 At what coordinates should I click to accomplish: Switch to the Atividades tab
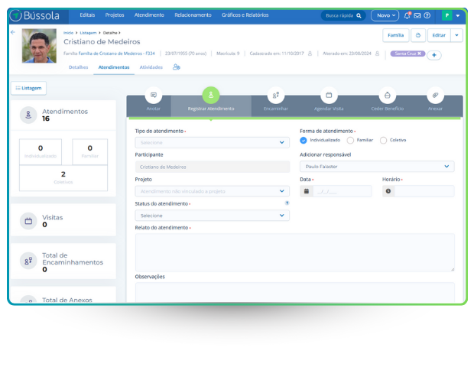[x=151, y=67]
